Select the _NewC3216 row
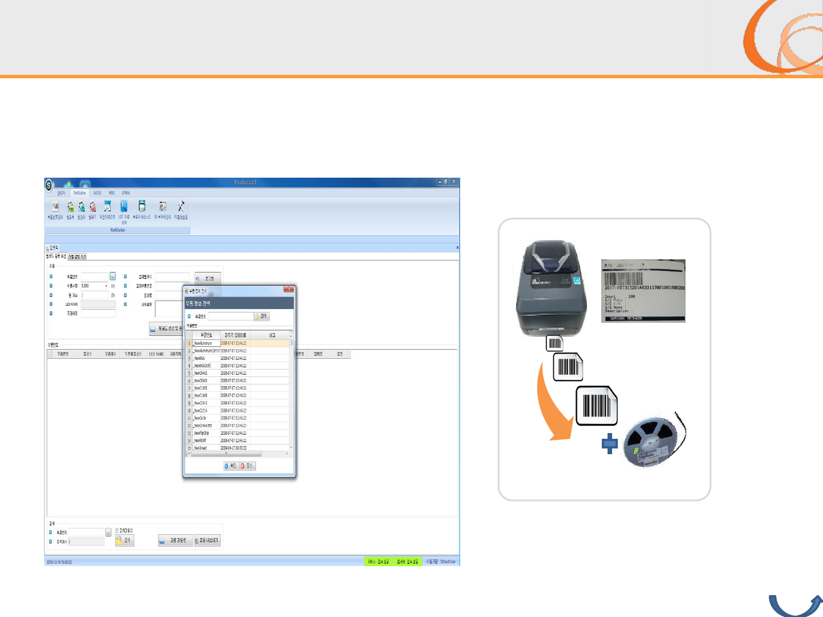823x617 pixels. pos(238,411)
